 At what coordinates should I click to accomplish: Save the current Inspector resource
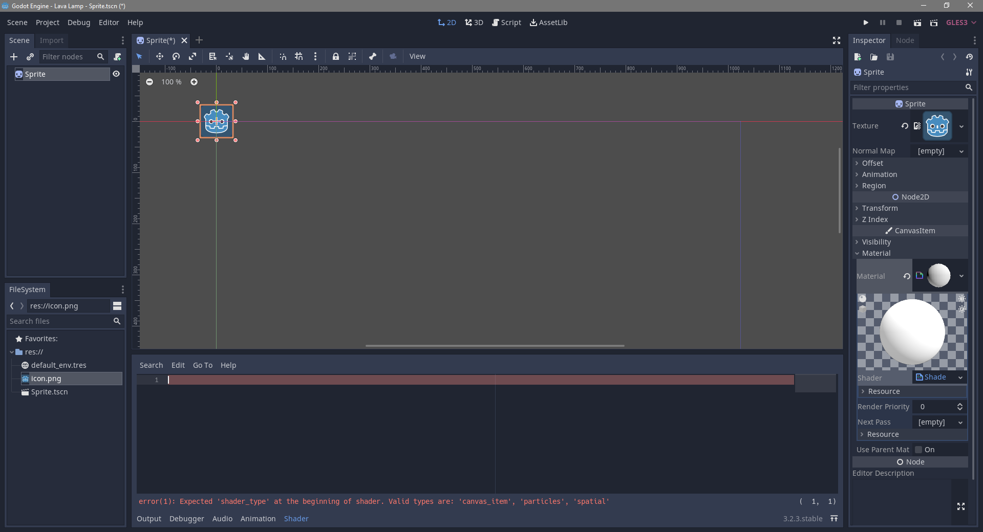coord(890,57)
